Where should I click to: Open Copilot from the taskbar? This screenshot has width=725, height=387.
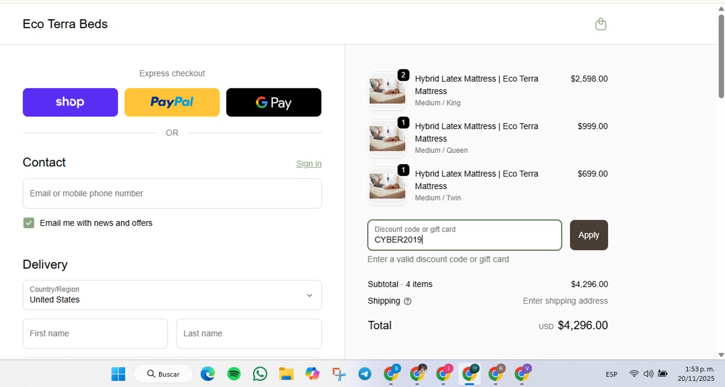coord(312,374)
